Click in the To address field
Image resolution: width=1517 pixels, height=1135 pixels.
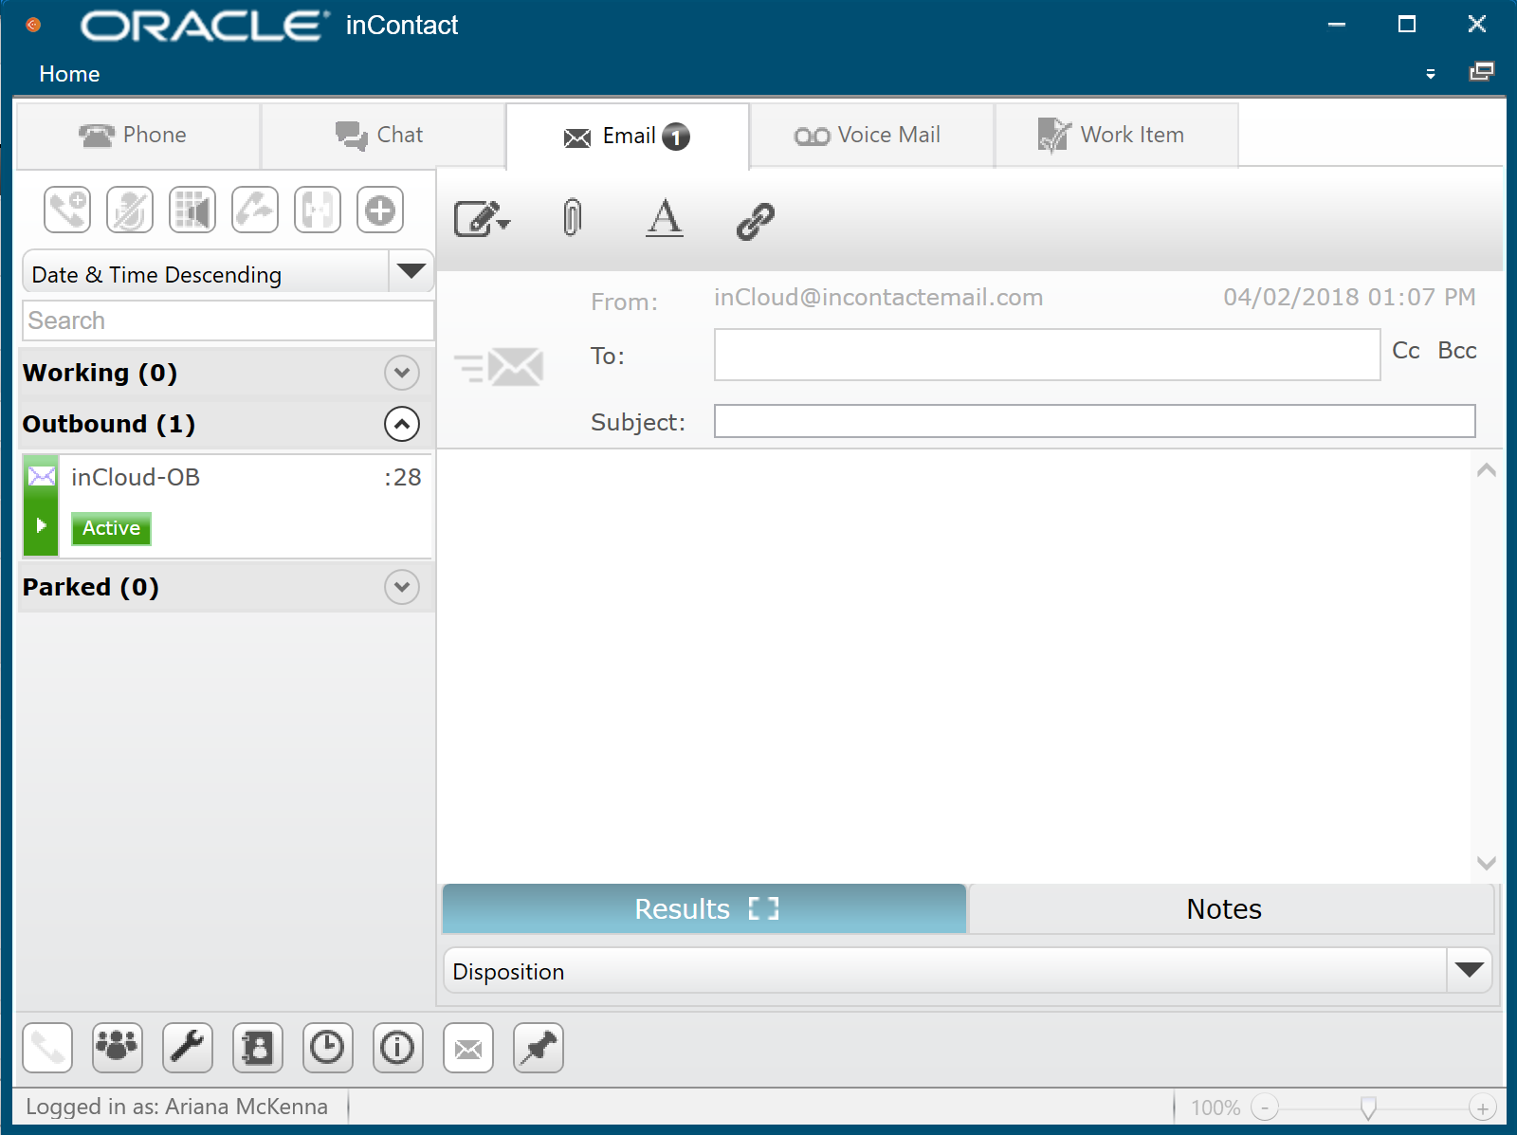pos(1047,355)
